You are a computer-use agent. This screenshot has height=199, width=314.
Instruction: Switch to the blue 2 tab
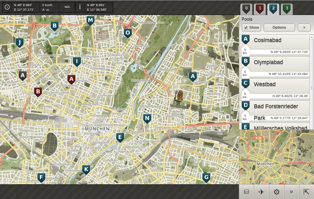(x=273, y=9)
